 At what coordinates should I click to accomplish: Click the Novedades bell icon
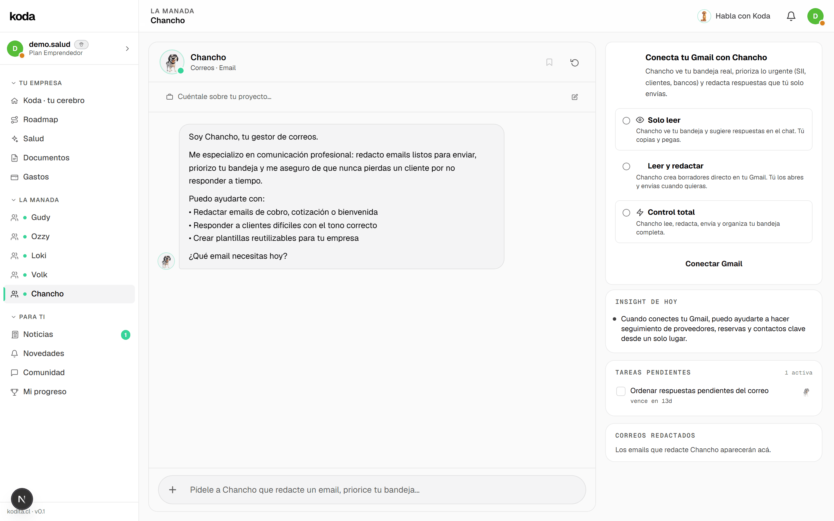(x=14, y=353)
